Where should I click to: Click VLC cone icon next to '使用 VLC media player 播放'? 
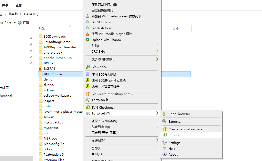[88, 34]
